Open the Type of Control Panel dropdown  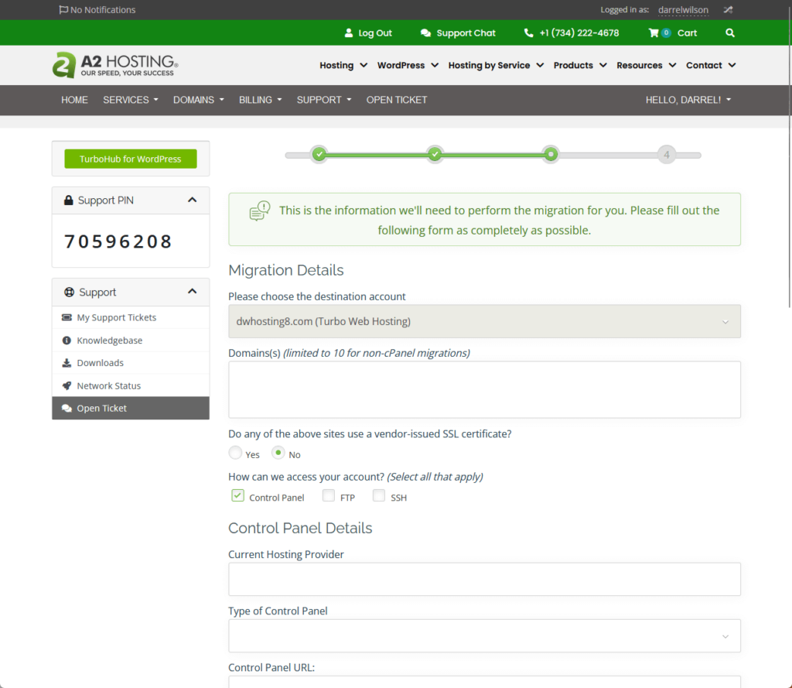coord(484,636)
